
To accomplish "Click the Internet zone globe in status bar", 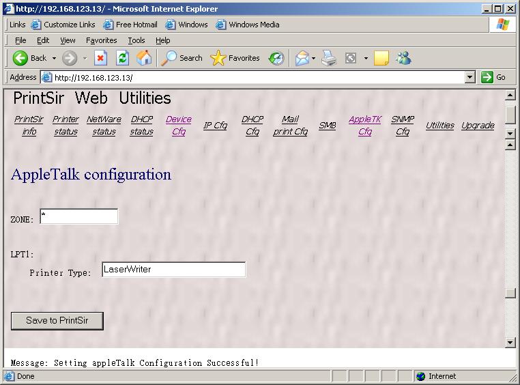I will coord(420,376).
